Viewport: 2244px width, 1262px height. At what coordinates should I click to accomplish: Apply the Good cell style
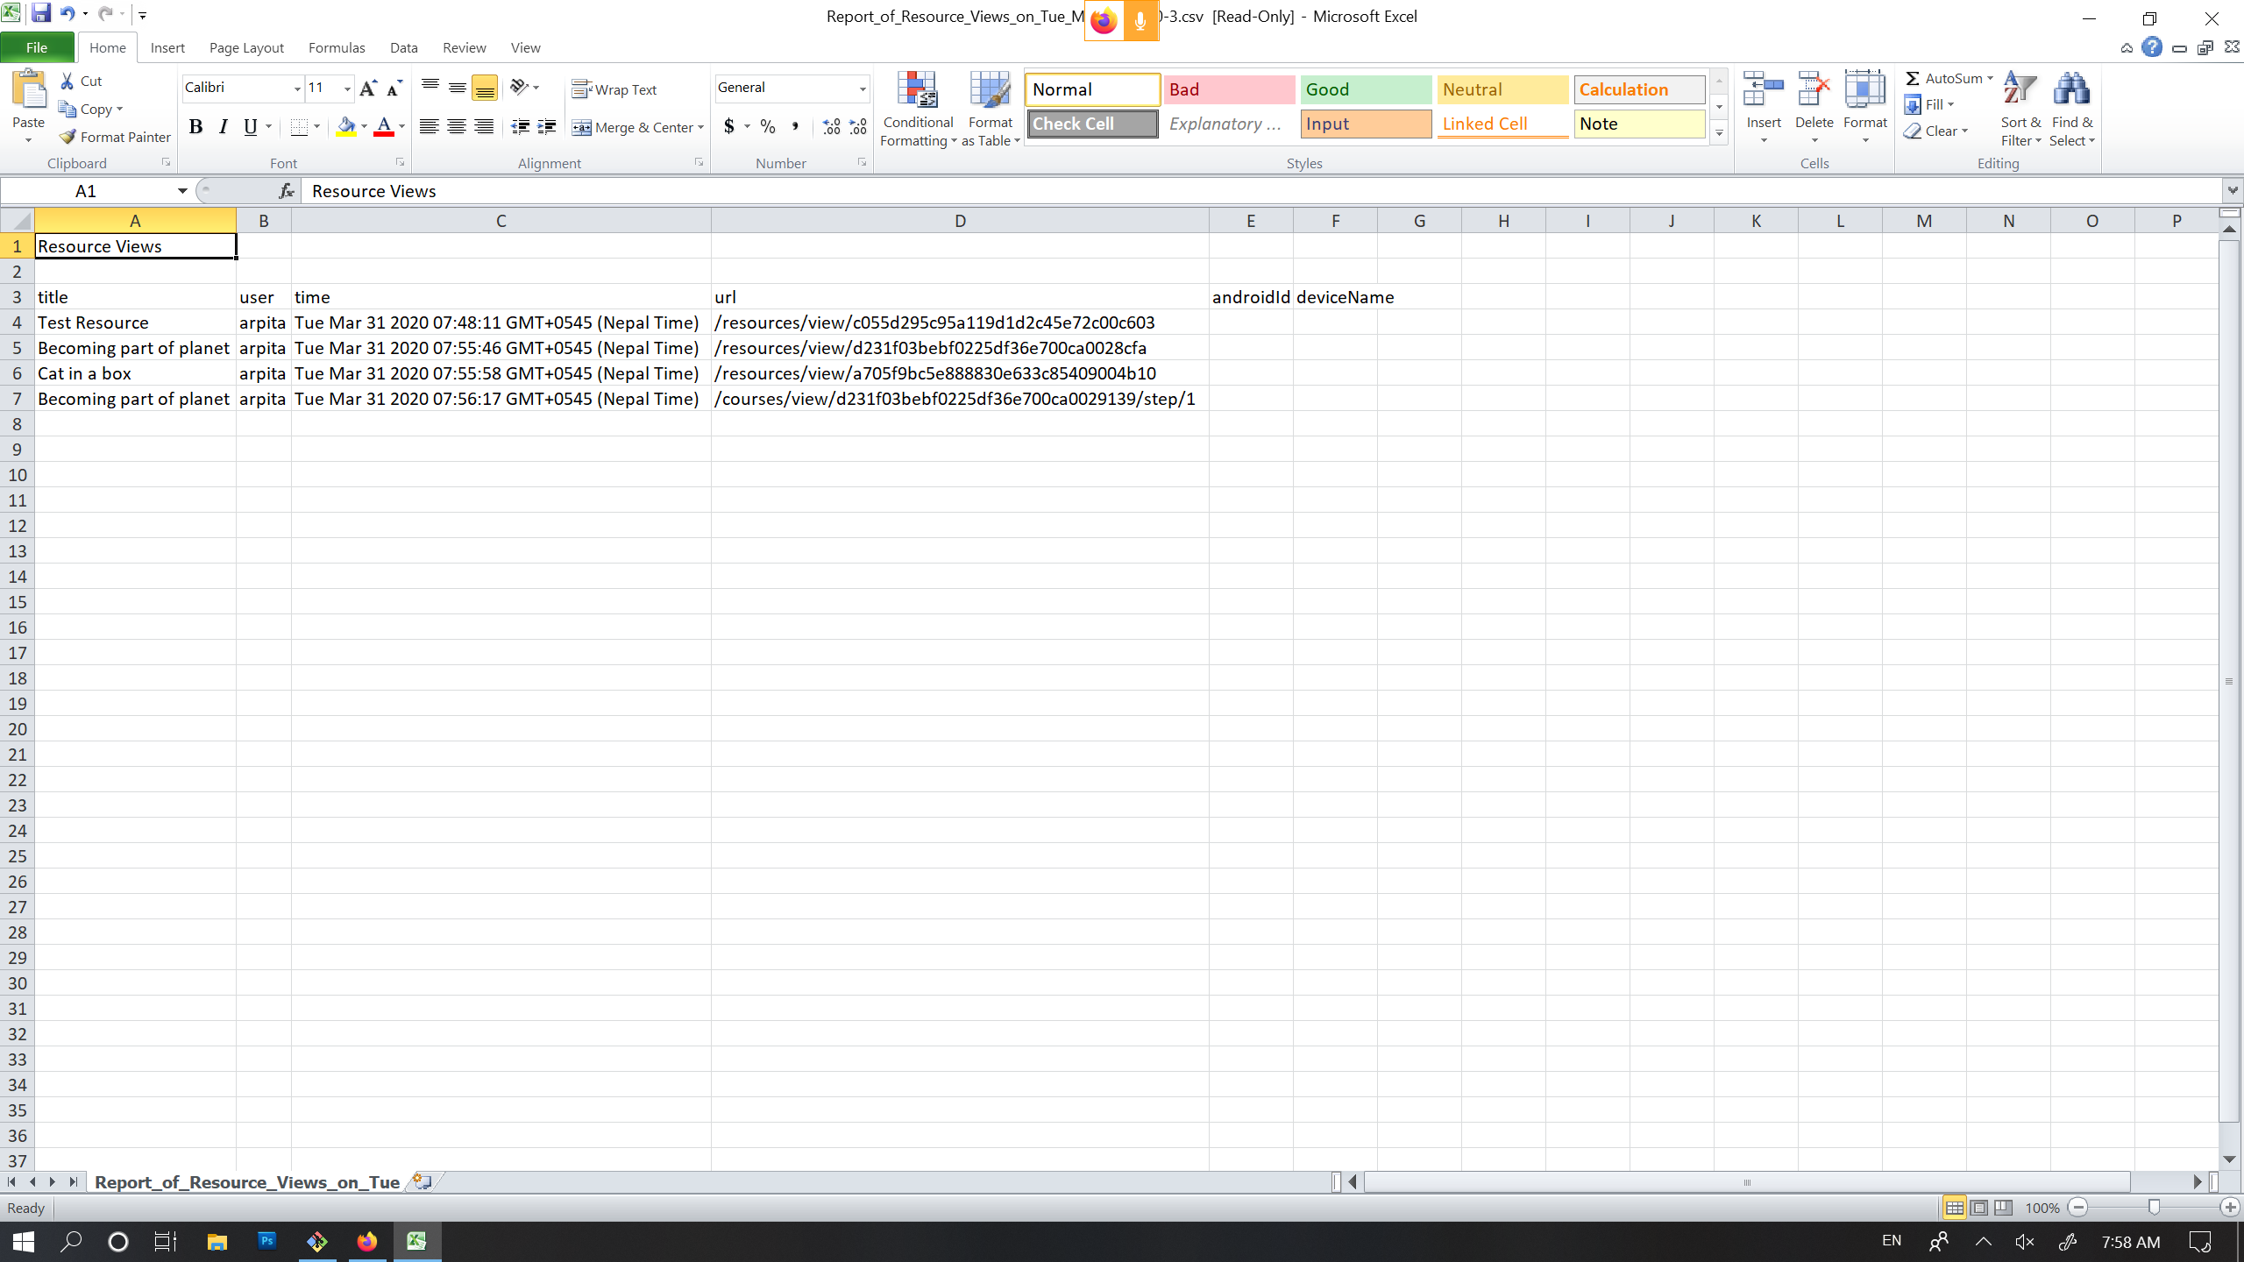pyautogui.click(x=1365, y=89)
